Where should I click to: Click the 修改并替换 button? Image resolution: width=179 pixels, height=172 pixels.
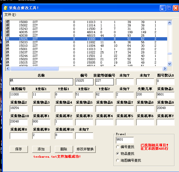click(85, 149)
